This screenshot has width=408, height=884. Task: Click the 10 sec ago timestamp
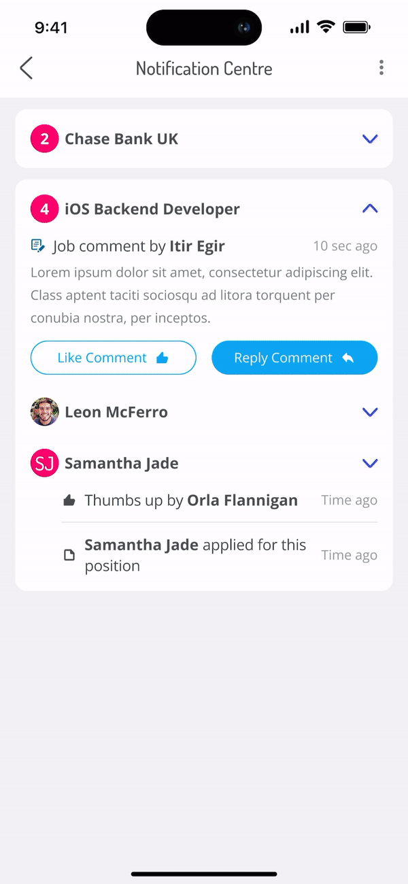(x=345, y=246)
